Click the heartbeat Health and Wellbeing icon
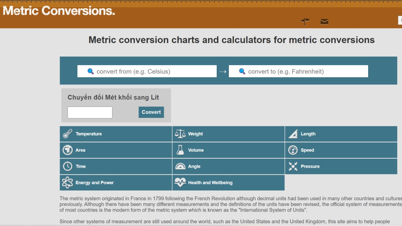 point(180,183)
